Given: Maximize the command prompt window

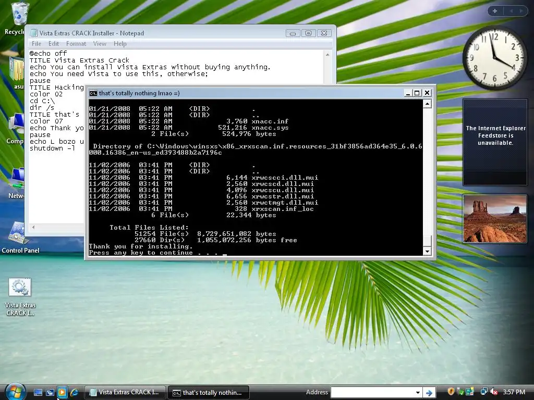Looking at the screenshot, I should (417, 93).
